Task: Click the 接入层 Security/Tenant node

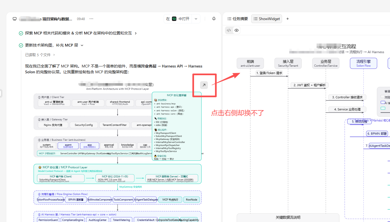Action: point(288,63)
